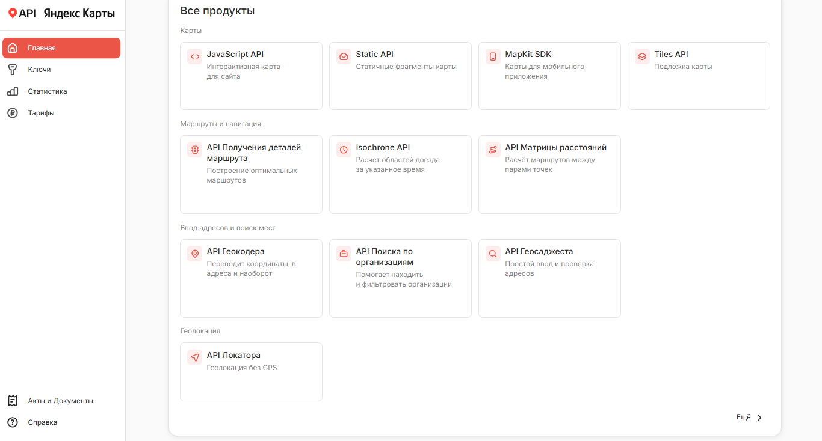Click the Isochrone API clock icon
Image resolution: width=822 pixels, height=441 pixels.
coord(344,150)
